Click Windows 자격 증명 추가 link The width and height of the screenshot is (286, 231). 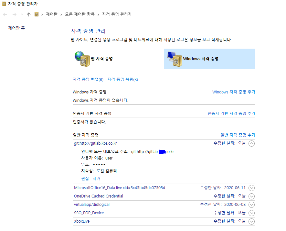tap(234, 92)
